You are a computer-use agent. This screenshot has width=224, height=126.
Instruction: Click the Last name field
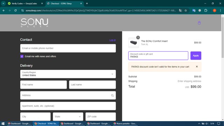tap(92, 85)
